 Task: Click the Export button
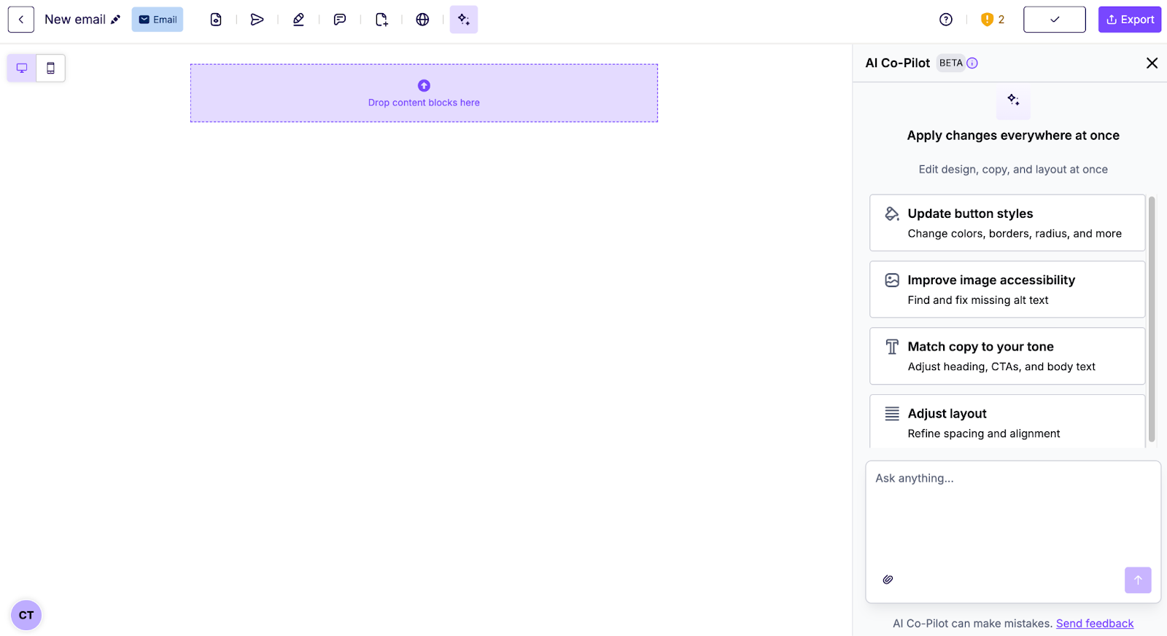[x=1130, y=20]
